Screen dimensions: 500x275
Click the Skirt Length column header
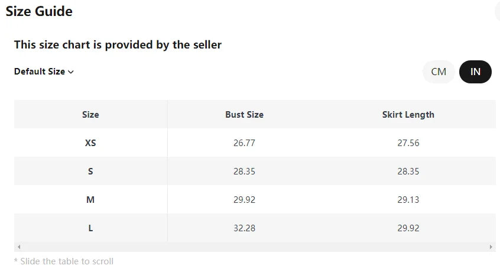point(408,115)
